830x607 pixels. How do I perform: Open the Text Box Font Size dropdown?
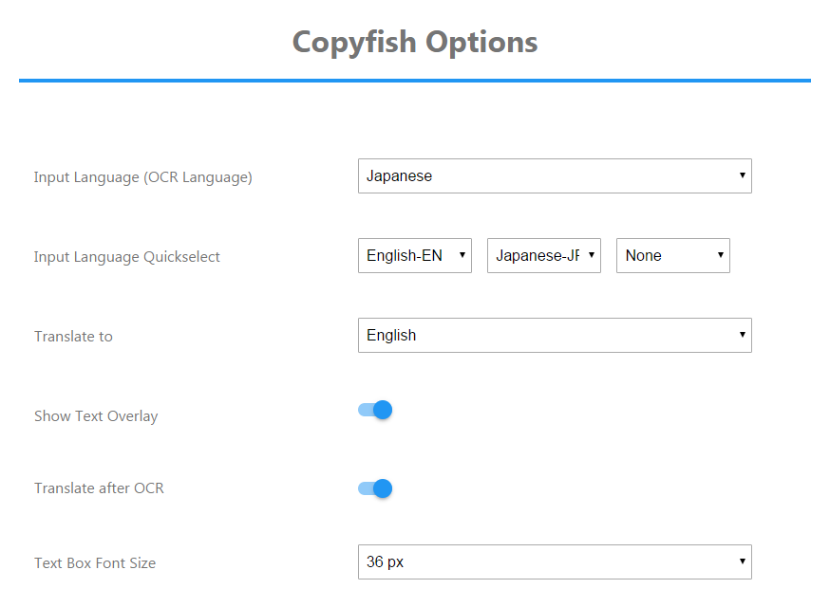[x=555, y=562]
